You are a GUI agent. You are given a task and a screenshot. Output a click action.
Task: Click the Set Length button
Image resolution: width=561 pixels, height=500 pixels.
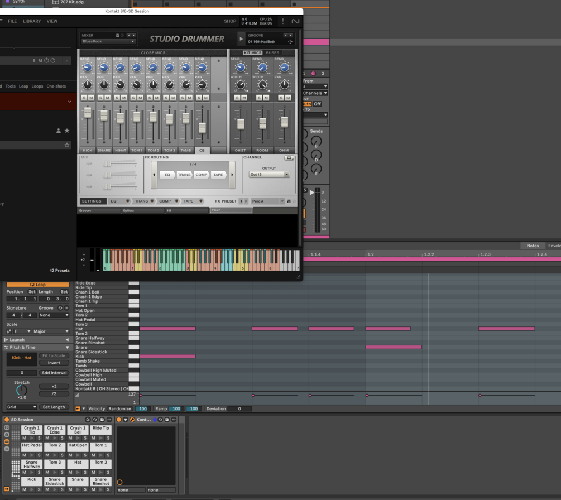click(54, 407)
